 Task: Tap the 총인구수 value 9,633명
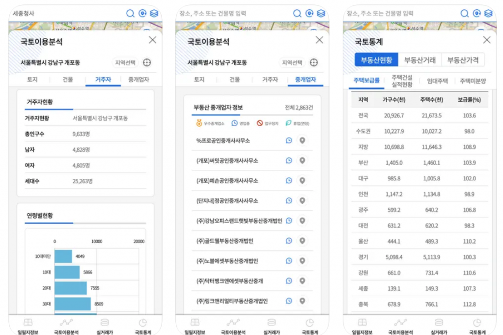click(81, 134)
